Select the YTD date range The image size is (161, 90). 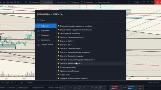(x=12, y=83)
